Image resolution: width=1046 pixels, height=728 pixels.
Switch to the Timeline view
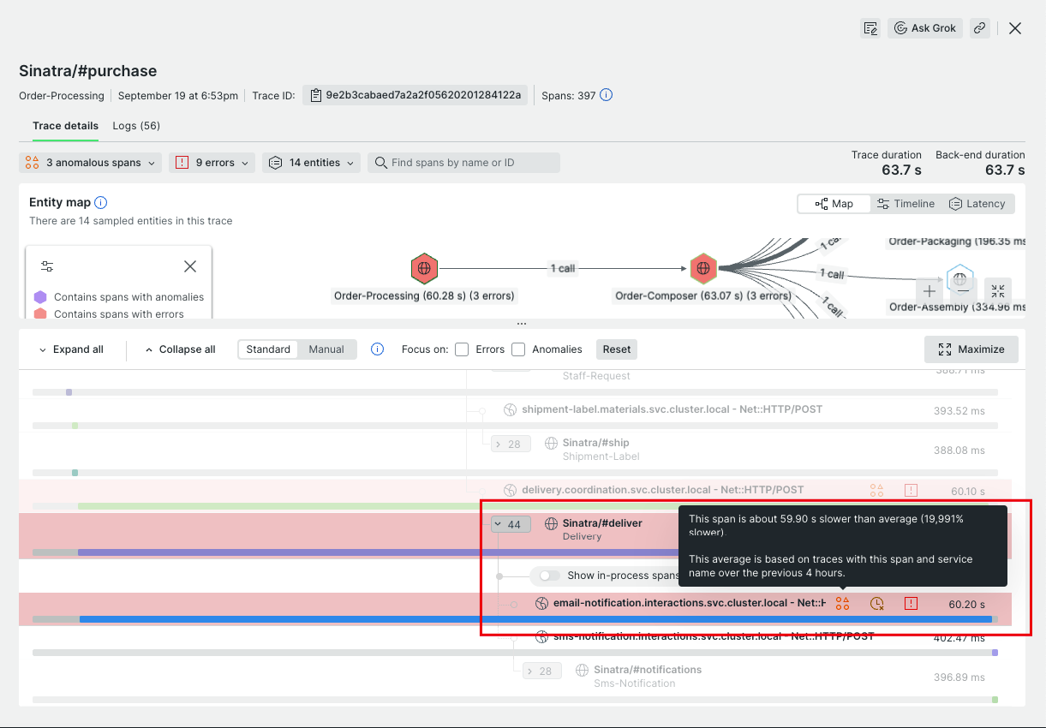tap(906, 204)
